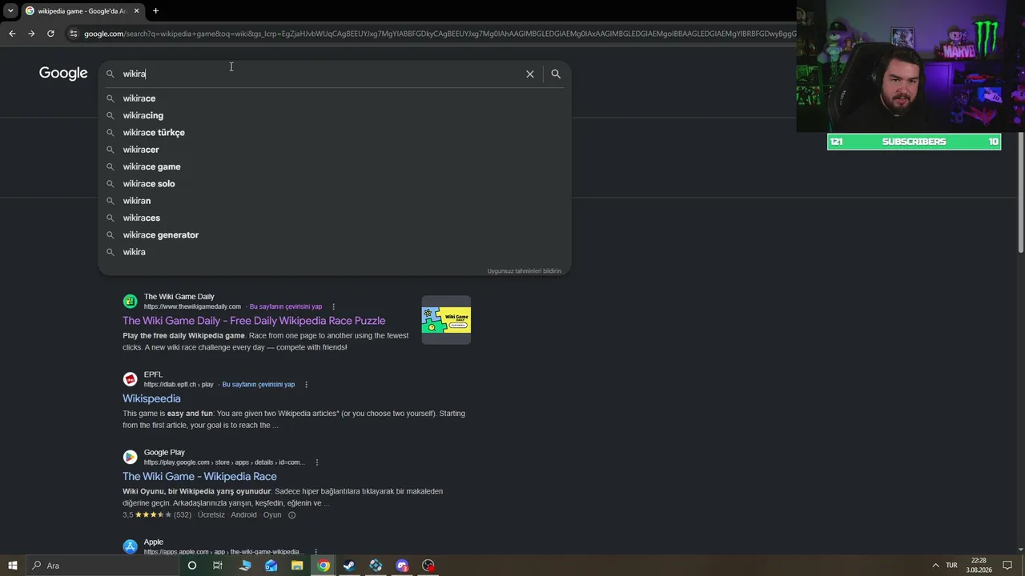This screenshot has width=1025, height=576.
Task: Open Task View on the taskbar
Action: [x=218, y=566]
